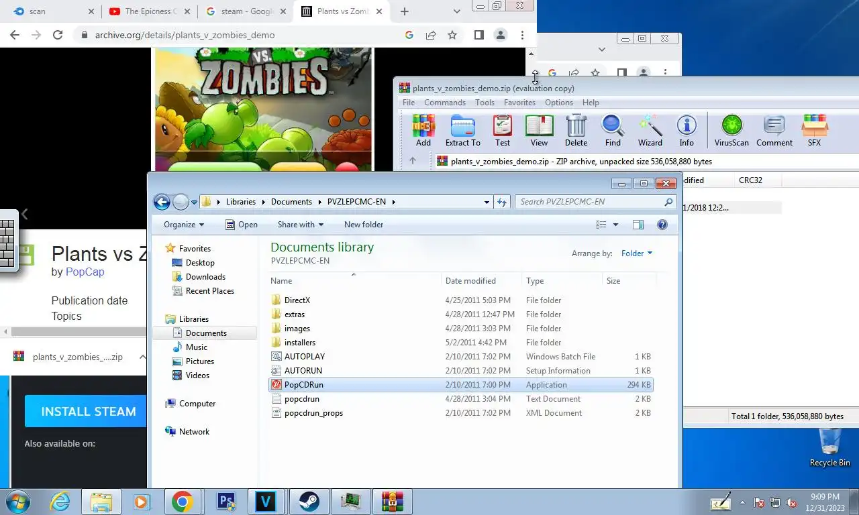Click the Comment icon in WinRAR

click(x=774, y=130)
